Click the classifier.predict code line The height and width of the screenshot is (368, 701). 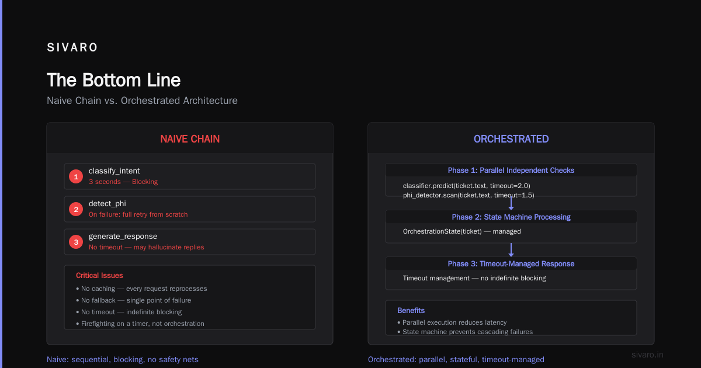466,186
